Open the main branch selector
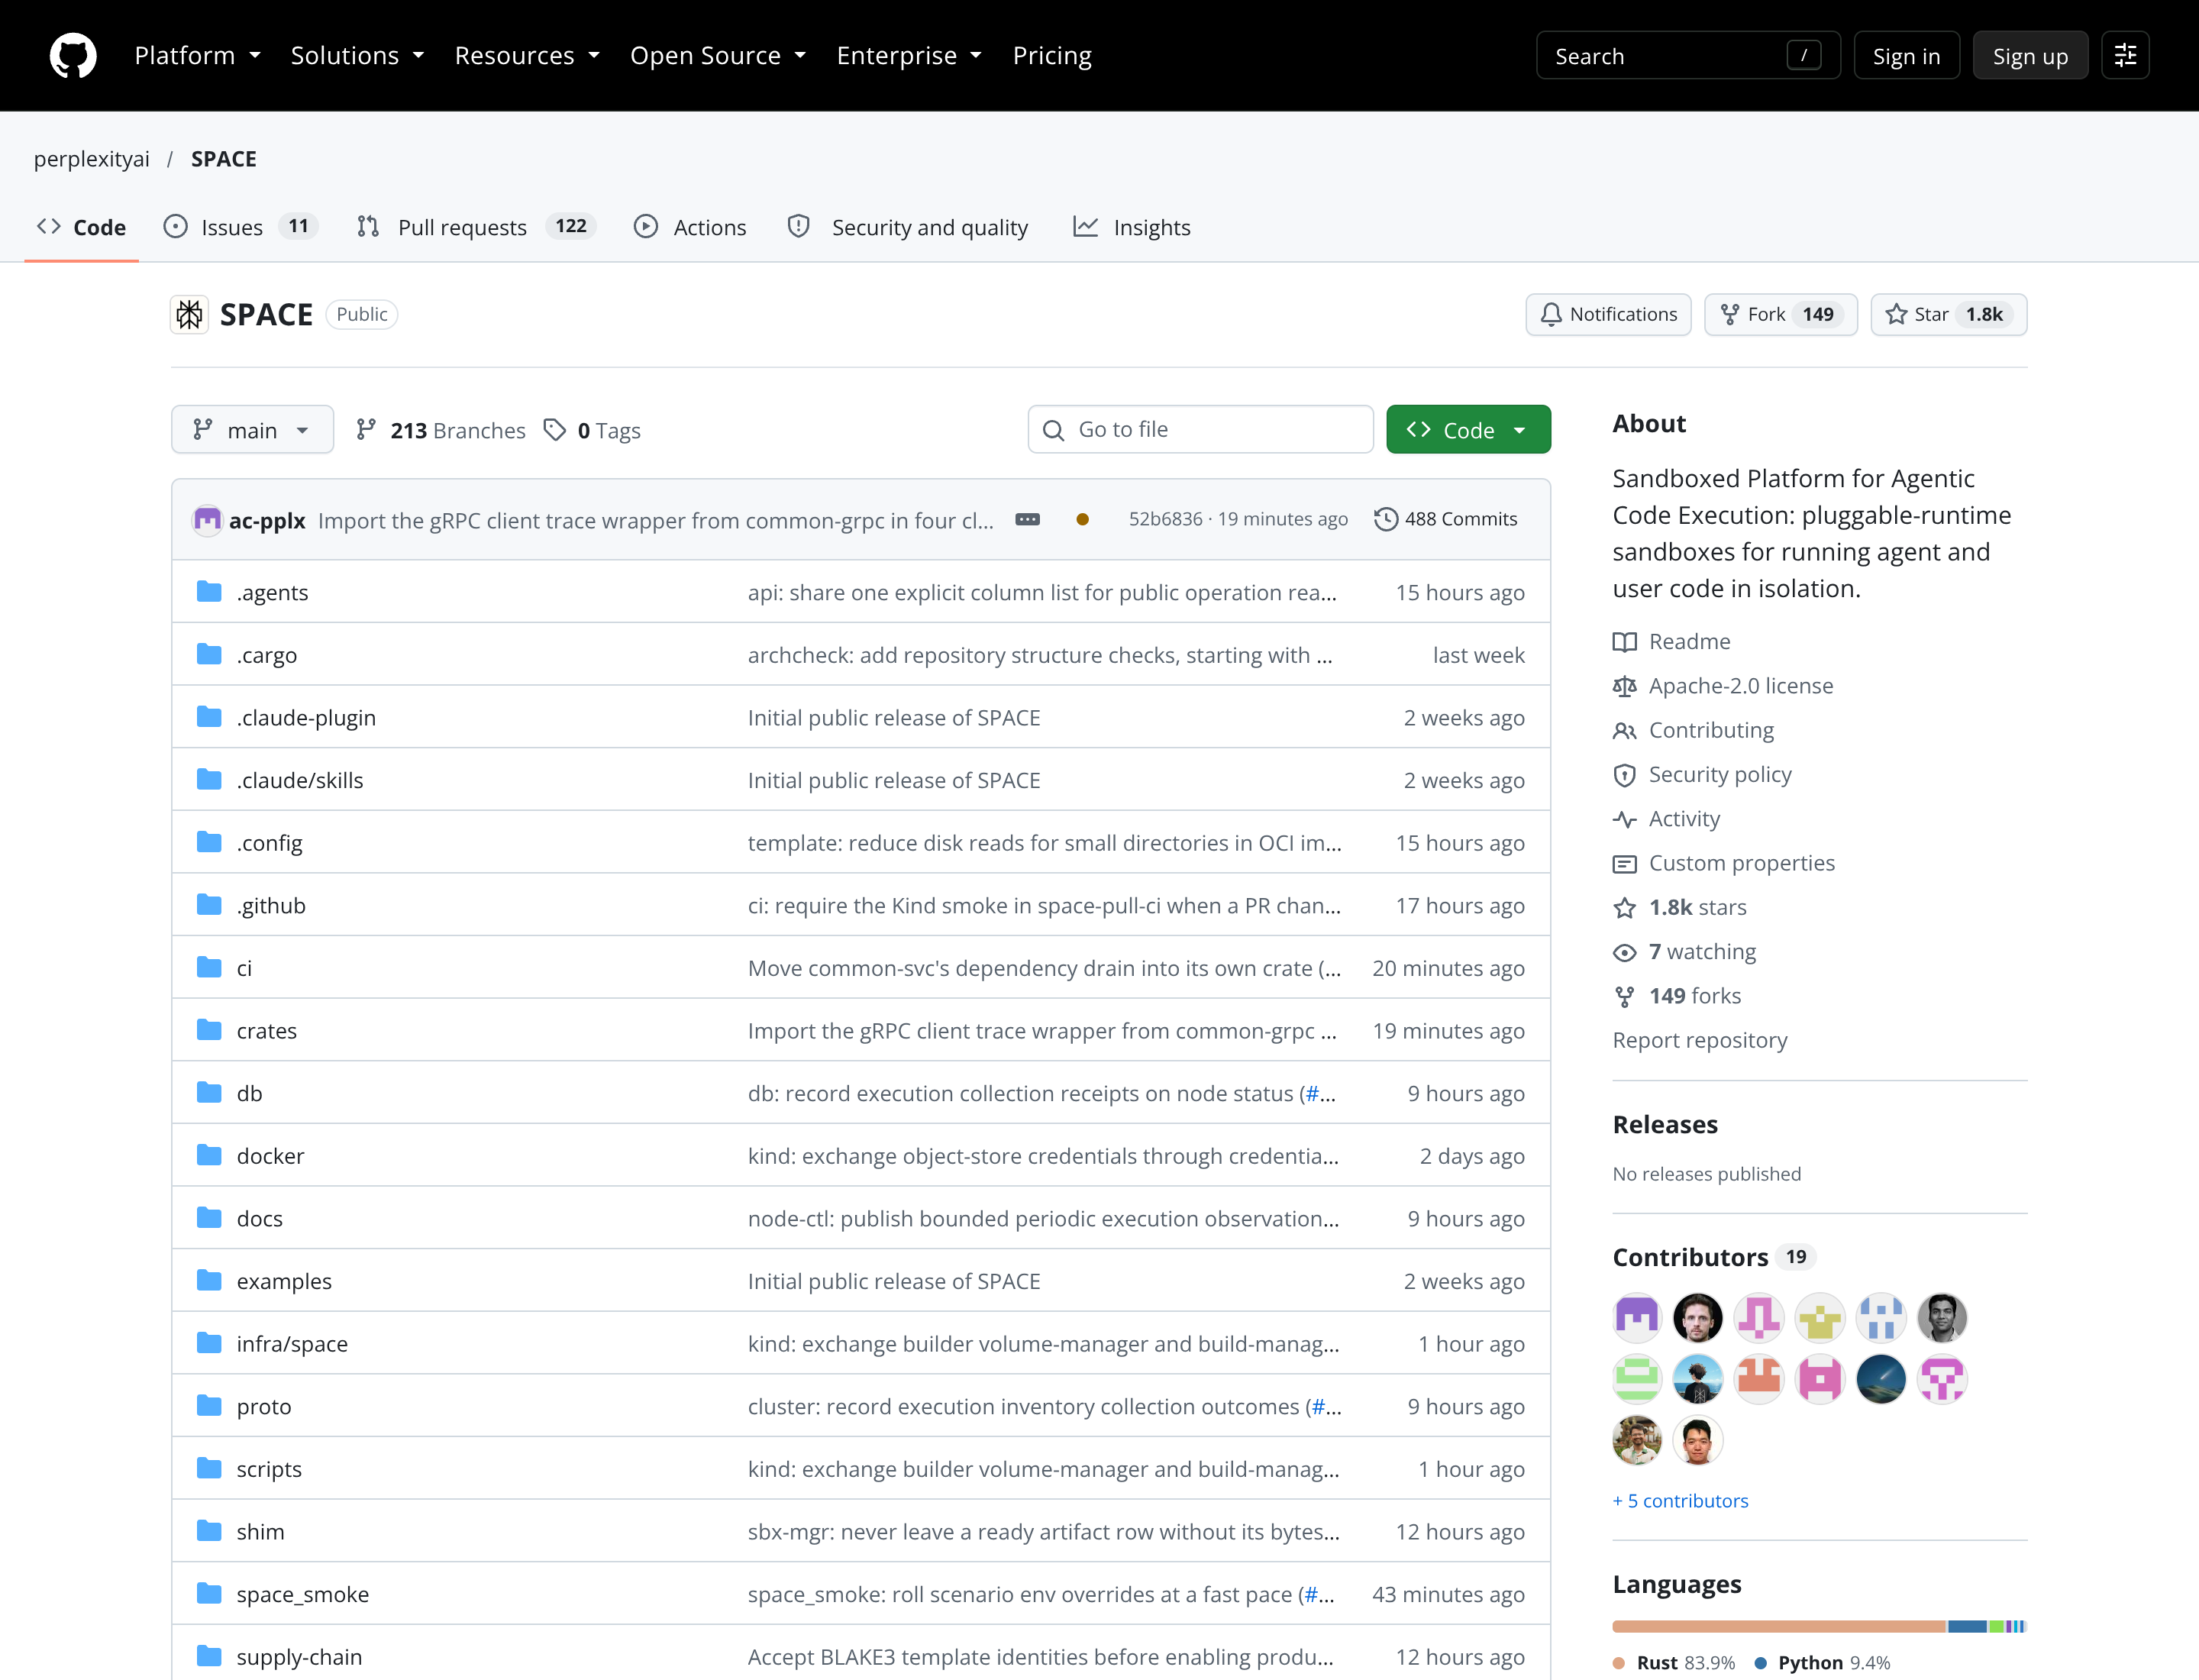Image resolution: width=2199 pixels, height=1680 pixels. 252,430
